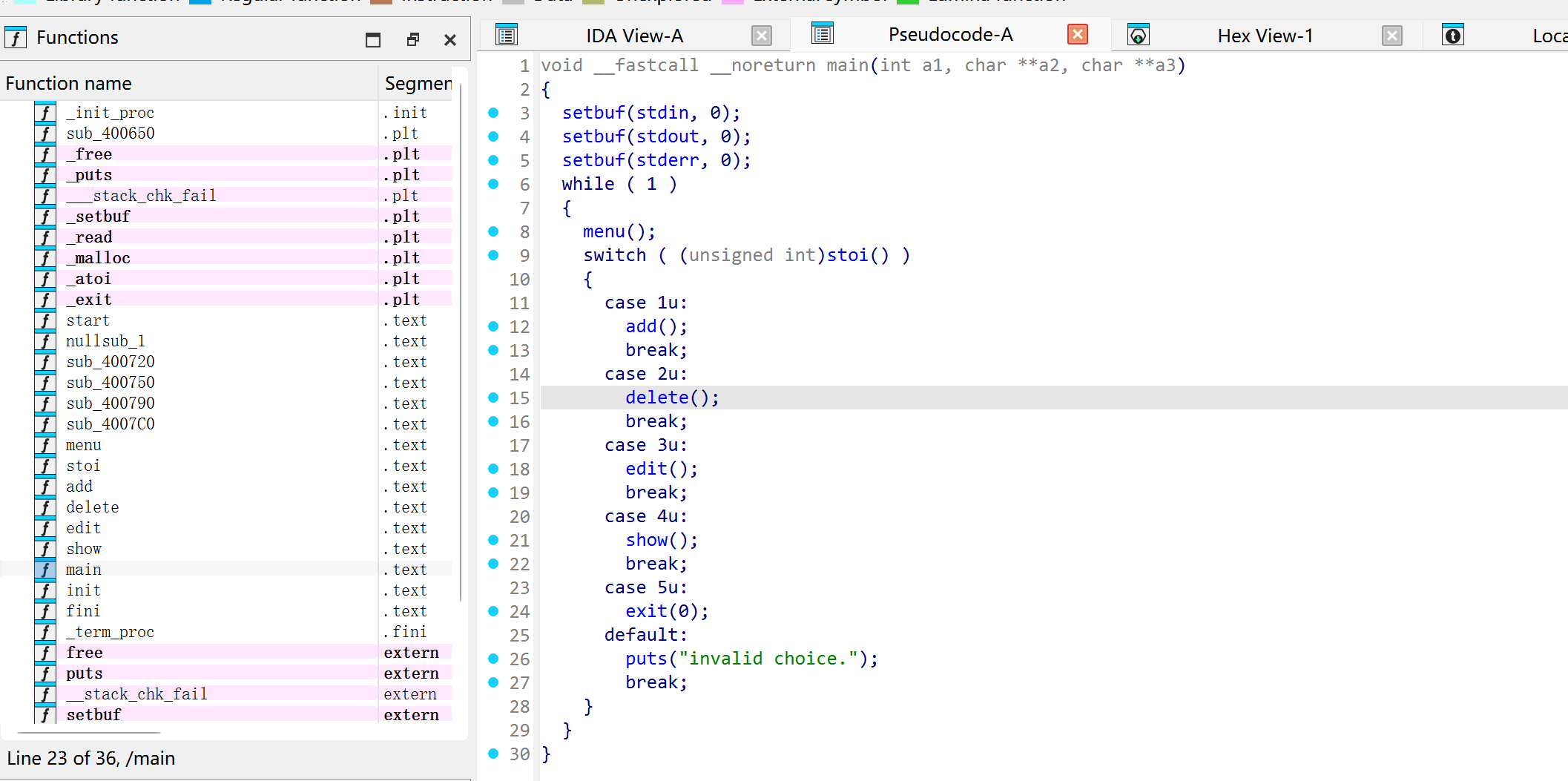This screenshot has width=1568, height=781.
Task: Click the "invalid choice." string literal
Action: click(x=768, y=659)
